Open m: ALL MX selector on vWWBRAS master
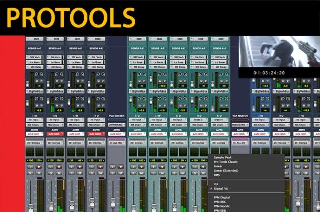The height and width of the screenshot is (212, 320). [x=116, y=143]
